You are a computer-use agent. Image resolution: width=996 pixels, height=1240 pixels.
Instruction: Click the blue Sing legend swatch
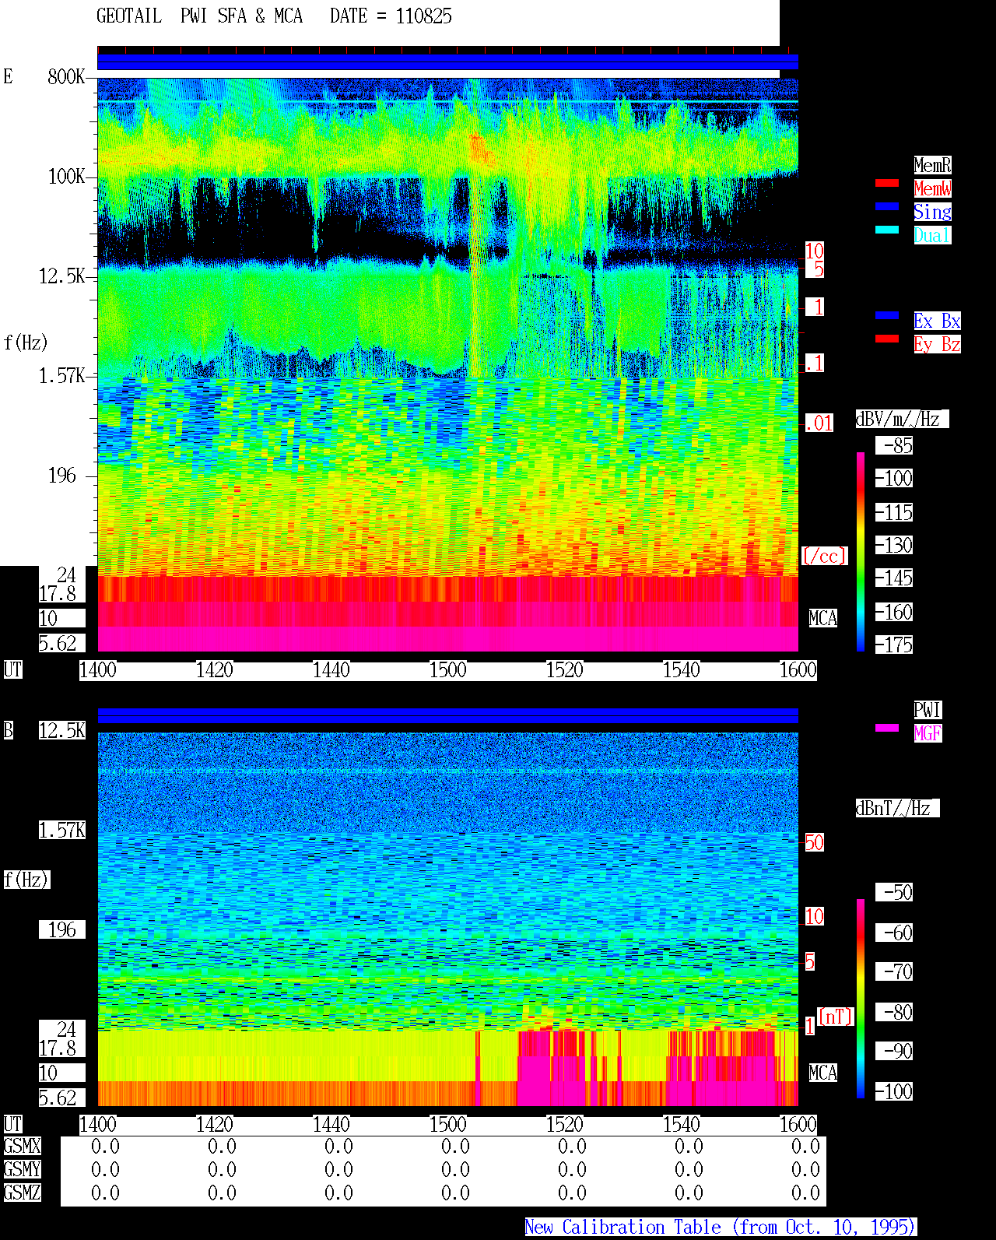[887, 206]
